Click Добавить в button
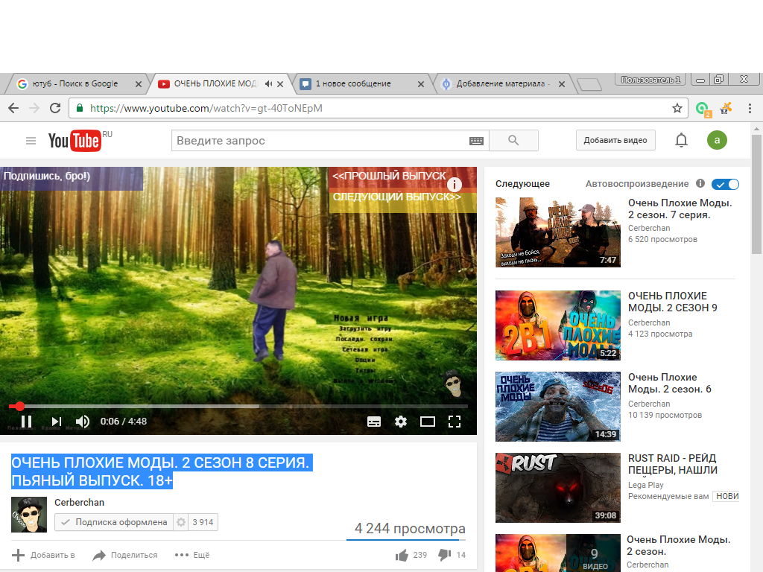Viewport: 763px width, 572px height. tap(43, 555)
